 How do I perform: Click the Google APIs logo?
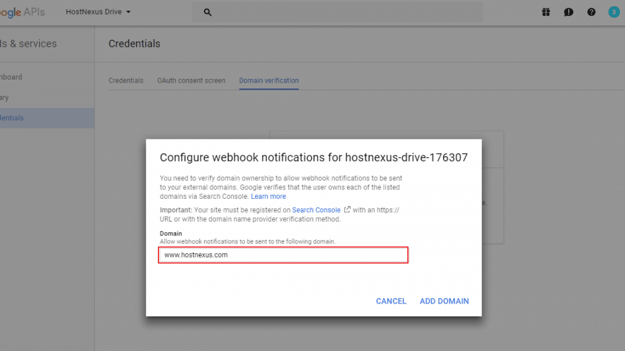click(x=22, y=13)
